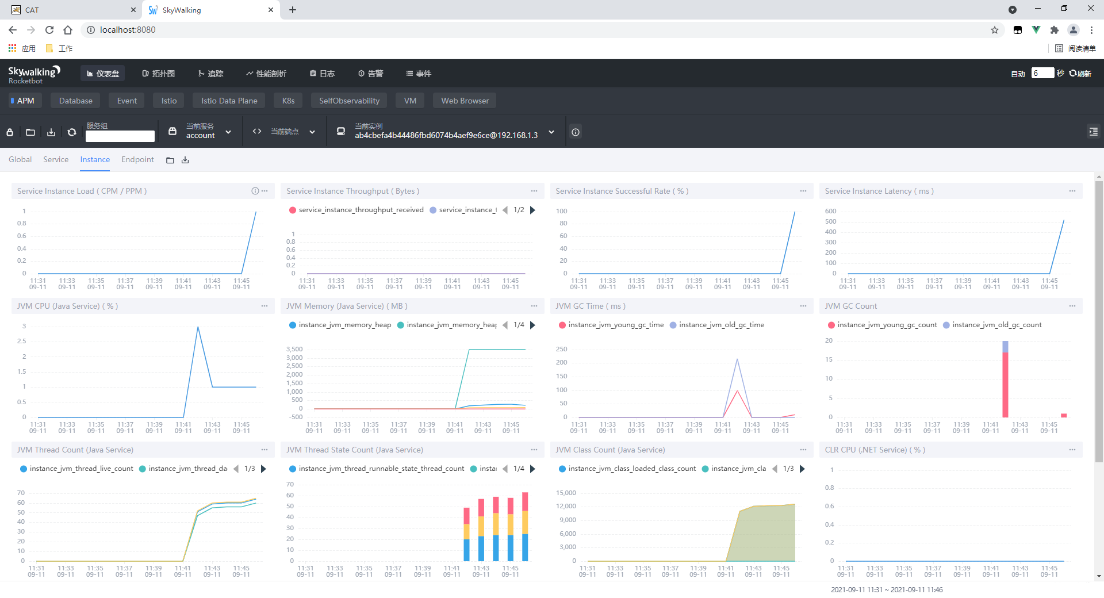Screen dimensions: 1104x598
Task: Click the lock icon in dashboard toolbar
Action: click(x=10, y=132)
